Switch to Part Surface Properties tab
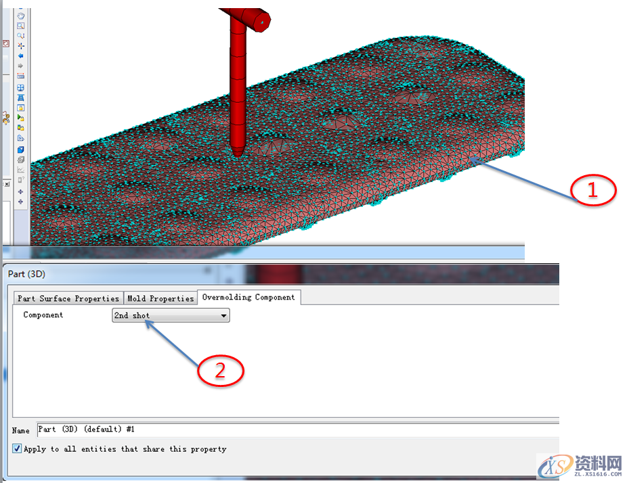This screenshot has height=483, width=627. (68, 298)
